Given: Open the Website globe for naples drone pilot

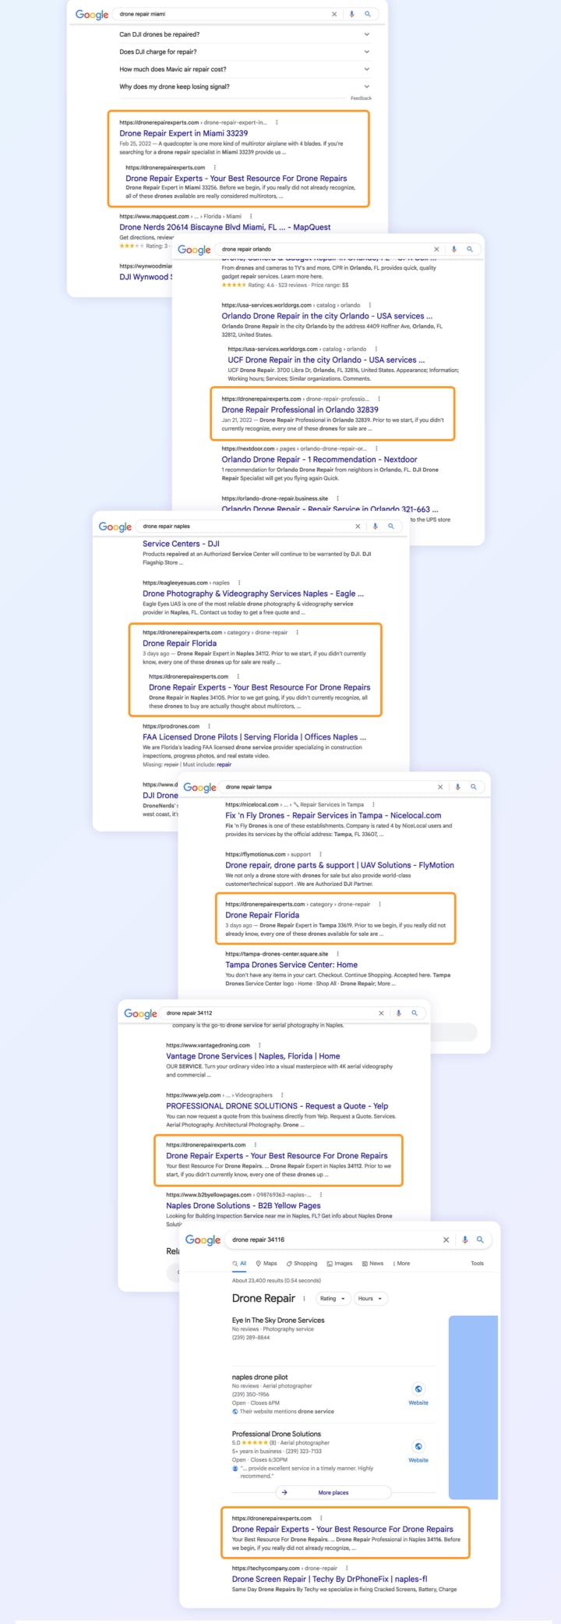Looking at the screenshot, I should pyautogui.click(x=418, y=1389).
